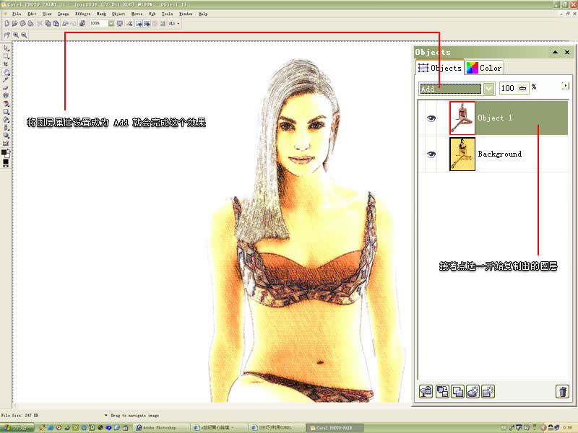Collapse the Objects docker with up arrow
The width and height of the screenshot is (578, 433).
click(555, 52)
